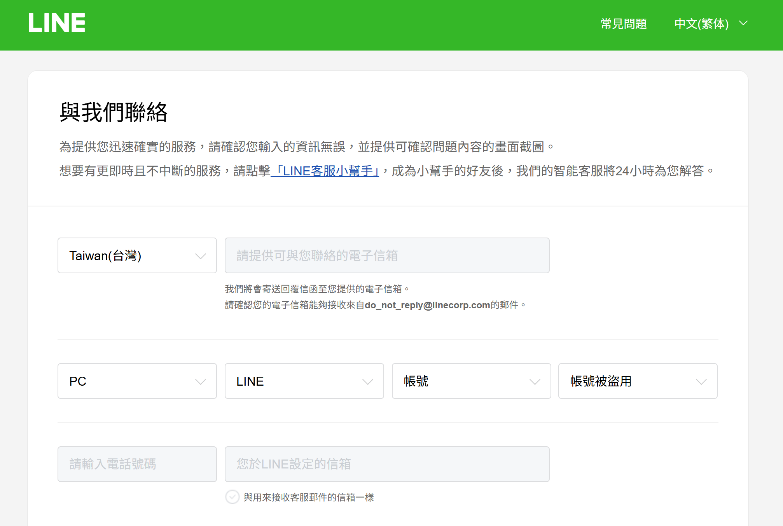Image resolution: width=783 pixels, height=526 pixels.
Task: Click chevron arrow beside 中文(繁体)
Action: [x=743, y=23]
